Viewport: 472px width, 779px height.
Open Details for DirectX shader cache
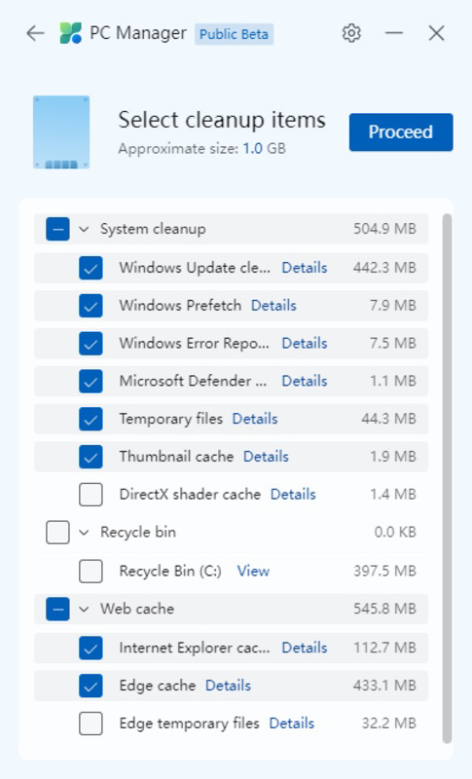coord(293,495)
